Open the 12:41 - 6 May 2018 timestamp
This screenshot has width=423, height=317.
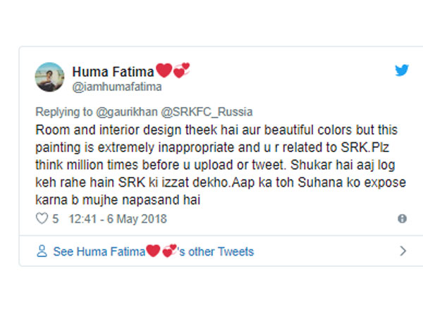pos(118,219)
